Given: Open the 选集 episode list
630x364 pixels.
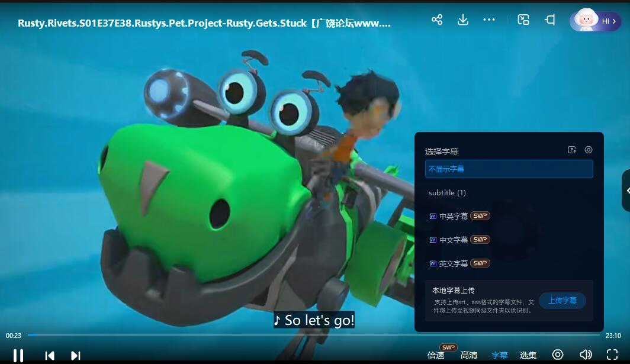Looking at the screenshot, I should pyautogui.click(x=528, y=355).
